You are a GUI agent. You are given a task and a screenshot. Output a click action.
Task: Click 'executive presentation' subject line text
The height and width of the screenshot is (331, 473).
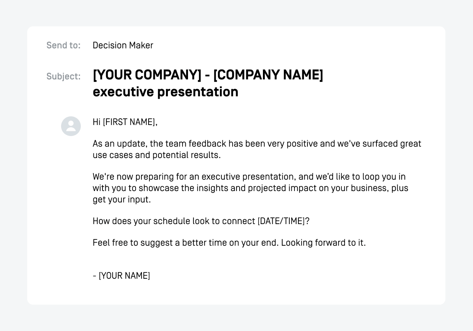coord(166,92)
